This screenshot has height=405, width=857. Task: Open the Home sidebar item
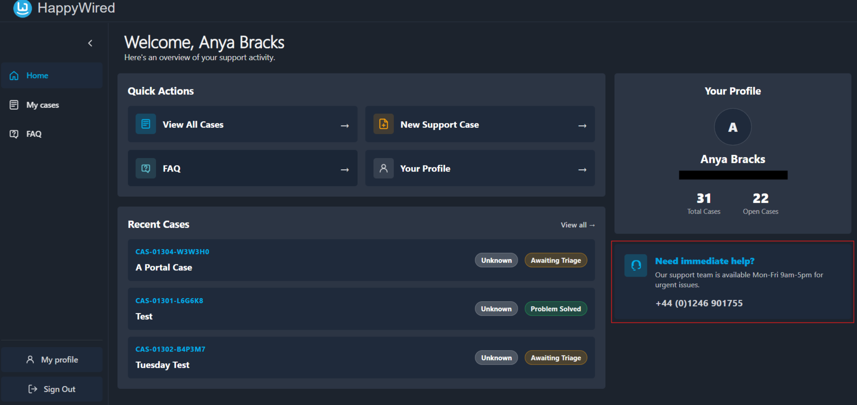tap(52, 76)
